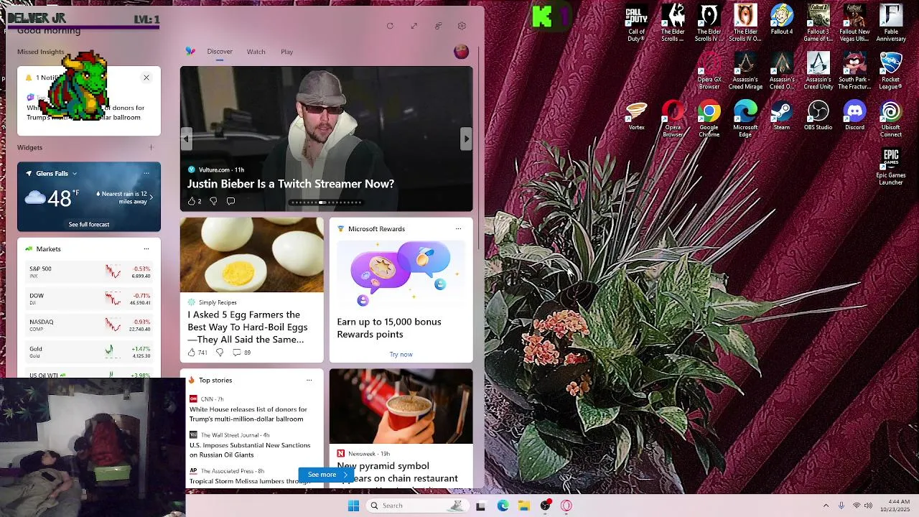Open the Tropical Storm Melissa headline
Screen dimensions: 919x517
tap(249, 481)
